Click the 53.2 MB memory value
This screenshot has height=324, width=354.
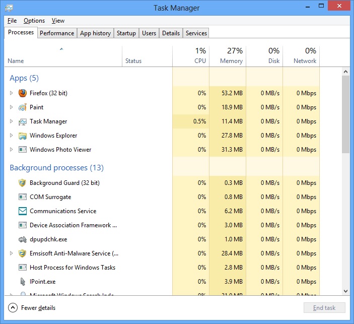tap(232, 93)
